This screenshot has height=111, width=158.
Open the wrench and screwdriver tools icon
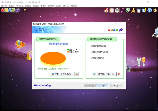tap(141, 62)
